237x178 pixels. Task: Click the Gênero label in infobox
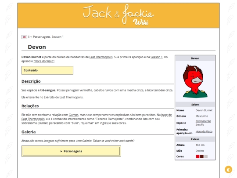pos(181,116)
